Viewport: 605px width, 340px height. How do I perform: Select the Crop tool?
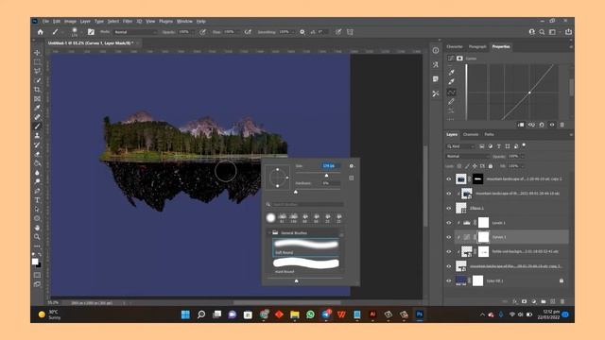[38, 90]
